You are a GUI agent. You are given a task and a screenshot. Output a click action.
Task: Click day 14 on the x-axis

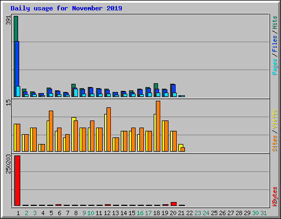(x=123, y=213)
